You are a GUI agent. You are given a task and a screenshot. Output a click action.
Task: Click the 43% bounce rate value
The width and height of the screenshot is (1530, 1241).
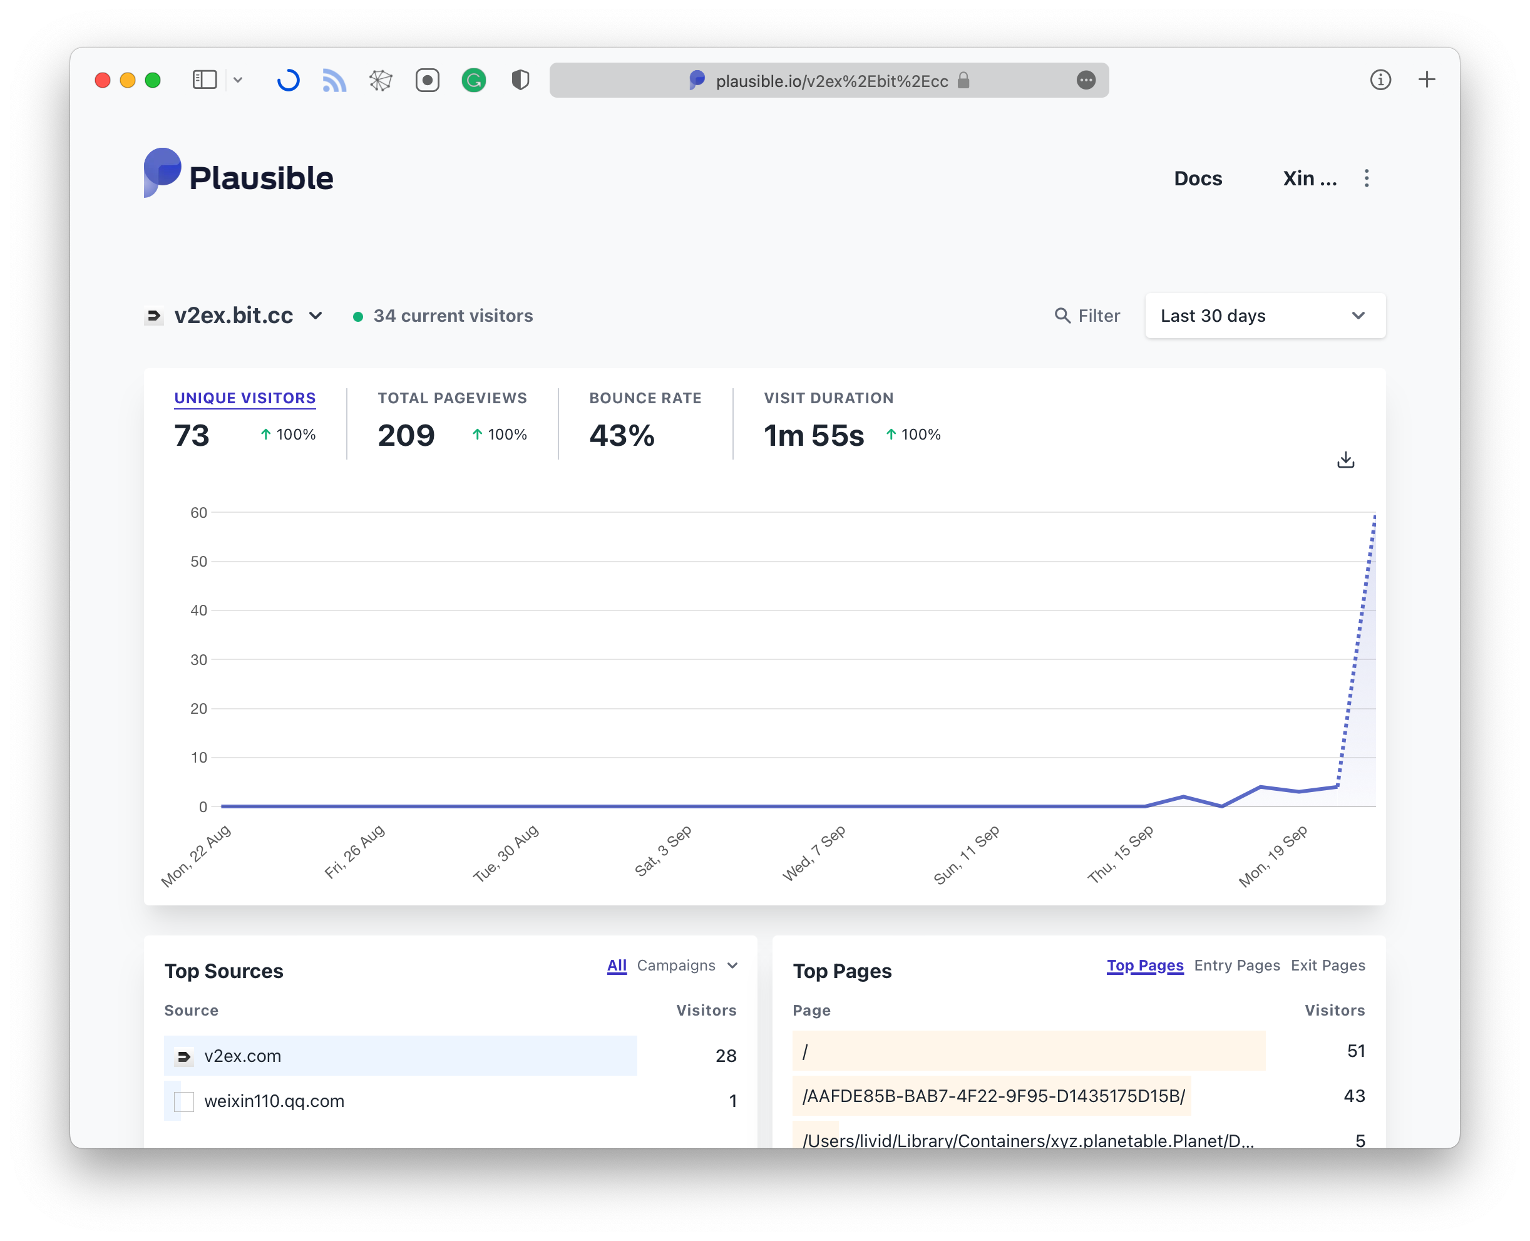click(622, 435)
